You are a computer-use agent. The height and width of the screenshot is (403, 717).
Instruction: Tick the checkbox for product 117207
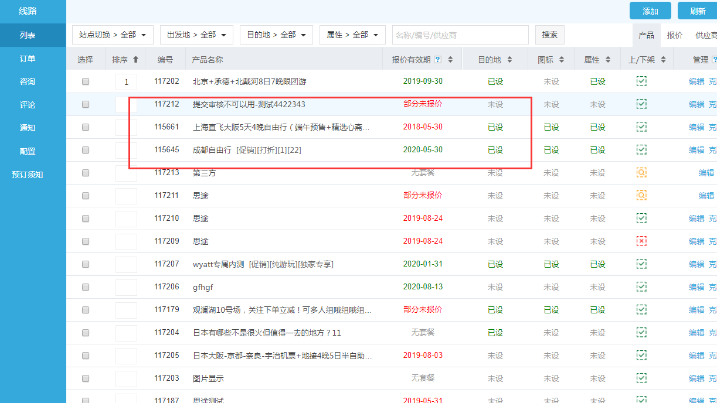pos(86,264)
